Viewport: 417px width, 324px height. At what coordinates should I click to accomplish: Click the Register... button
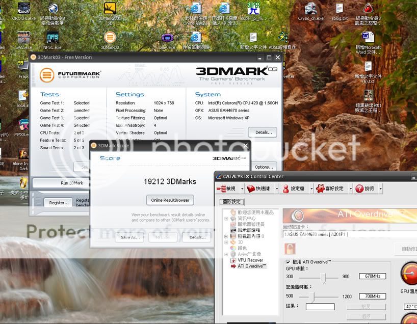point(59,203)
